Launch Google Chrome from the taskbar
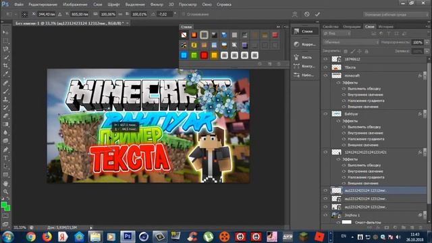This screenshot has width=432, height=243. [30, 237]
